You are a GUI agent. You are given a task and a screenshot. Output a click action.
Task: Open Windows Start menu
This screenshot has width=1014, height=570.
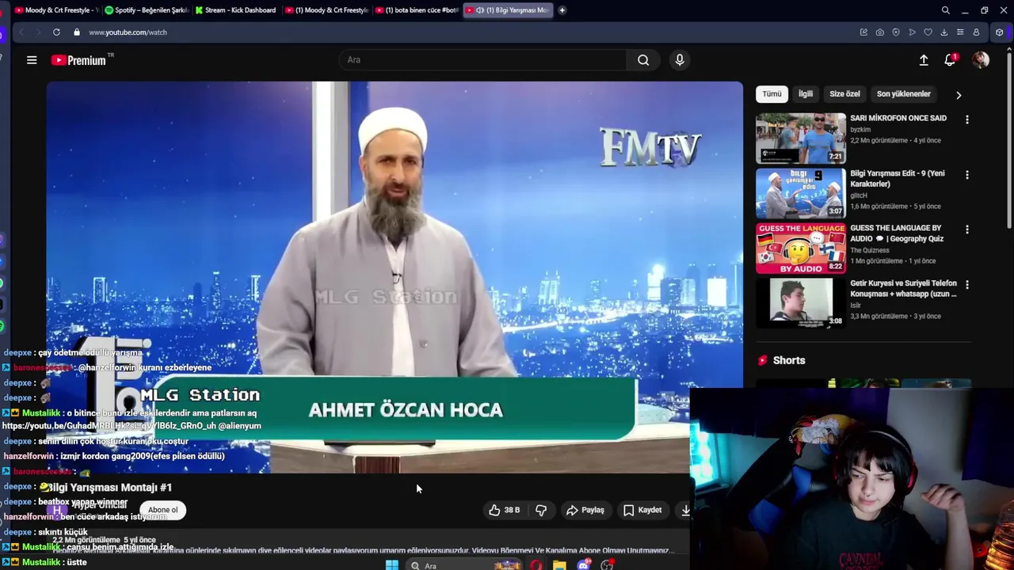point(391,565)
